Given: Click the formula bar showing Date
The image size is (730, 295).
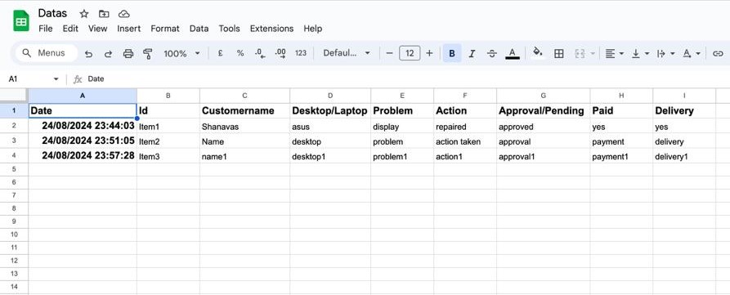Looking at the screenshot, I should 405,79.
